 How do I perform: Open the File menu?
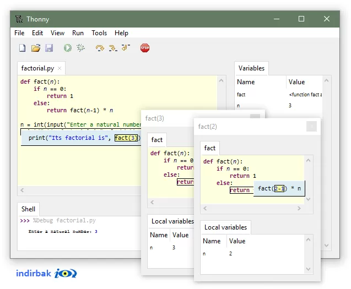19,33
